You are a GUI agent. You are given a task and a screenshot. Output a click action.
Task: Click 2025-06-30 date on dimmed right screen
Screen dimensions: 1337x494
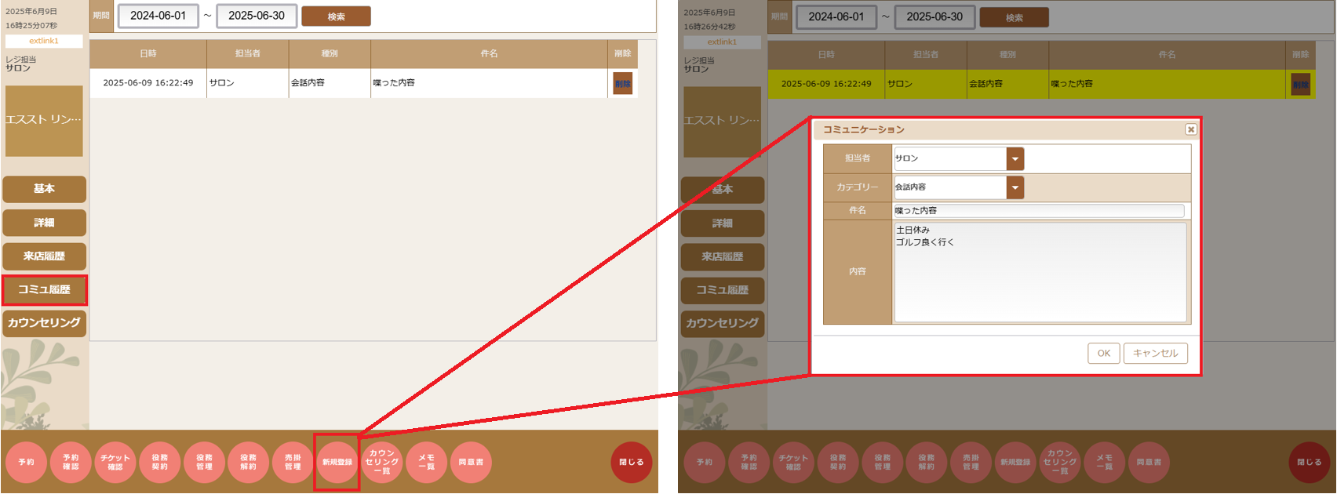(x=934, y=16)
